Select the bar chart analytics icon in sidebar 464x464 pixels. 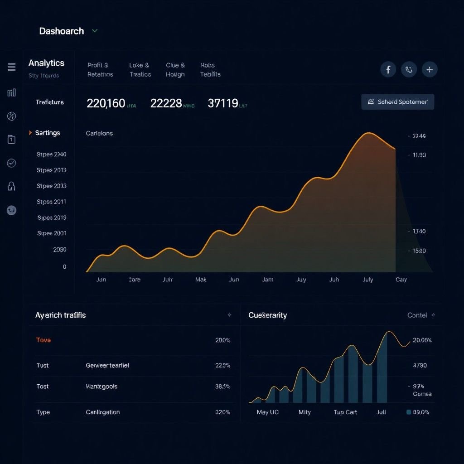coord(11,92)
